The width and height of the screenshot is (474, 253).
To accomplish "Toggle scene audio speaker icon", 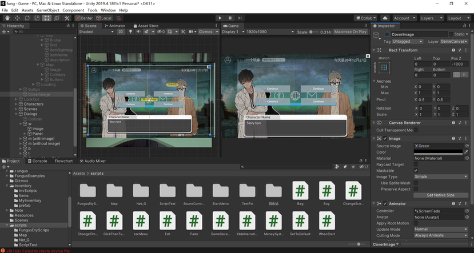I will (138, 32).
